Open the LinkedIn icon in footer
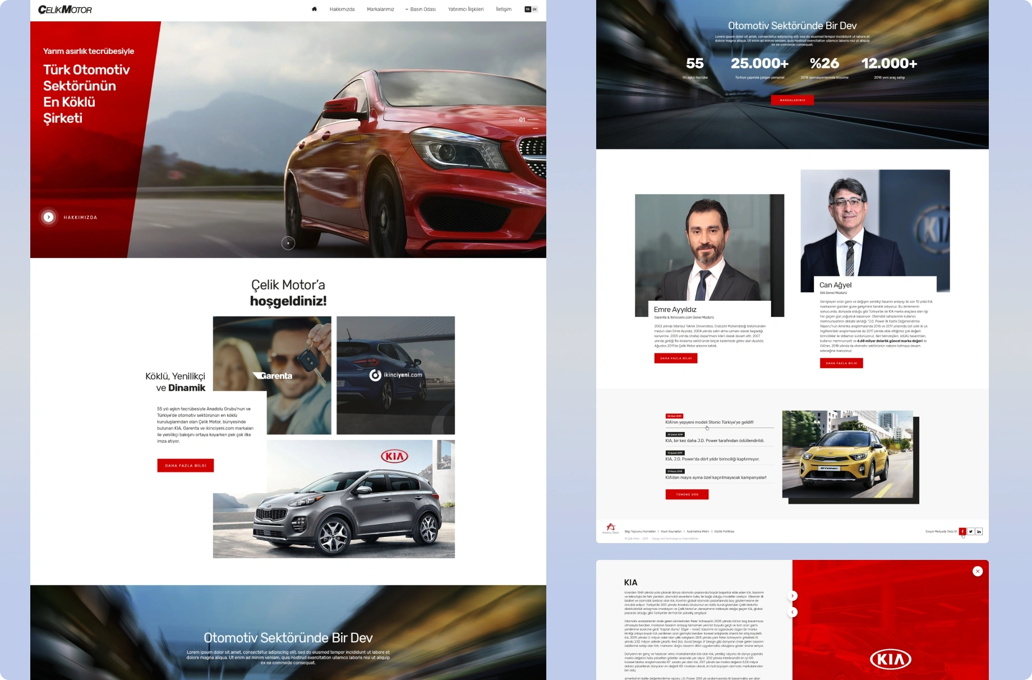Image resolution: width=1032 pixels, height=680 pixels. coord(979,531)
